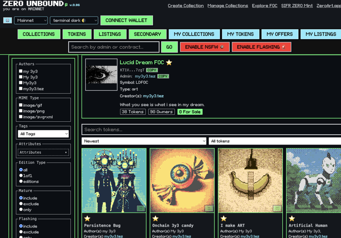This screenshot has height=238, width=341.
Task: Check the image/gif MIME type checkbox
Action: tap(21, 105)
